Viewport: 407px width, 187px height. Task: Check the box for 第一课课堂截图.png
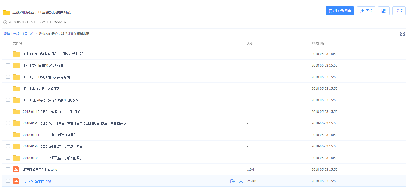8,181
